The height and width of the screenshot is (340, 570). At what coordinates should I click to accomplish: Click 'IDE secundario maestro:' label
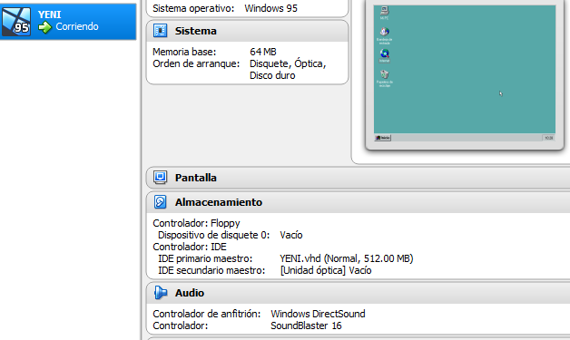point(211,270)
